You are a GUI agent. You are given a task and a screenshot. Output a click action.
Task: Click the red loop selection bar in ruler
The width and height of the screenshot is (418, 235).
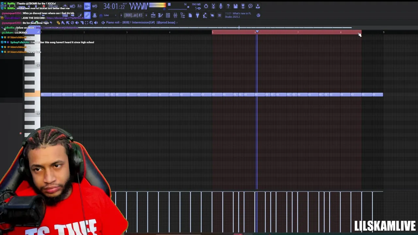(286, 32)
